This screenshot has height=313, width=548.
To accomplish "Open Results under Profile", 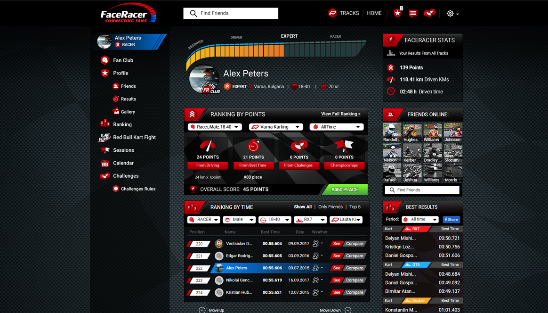I will pos(128,99).
